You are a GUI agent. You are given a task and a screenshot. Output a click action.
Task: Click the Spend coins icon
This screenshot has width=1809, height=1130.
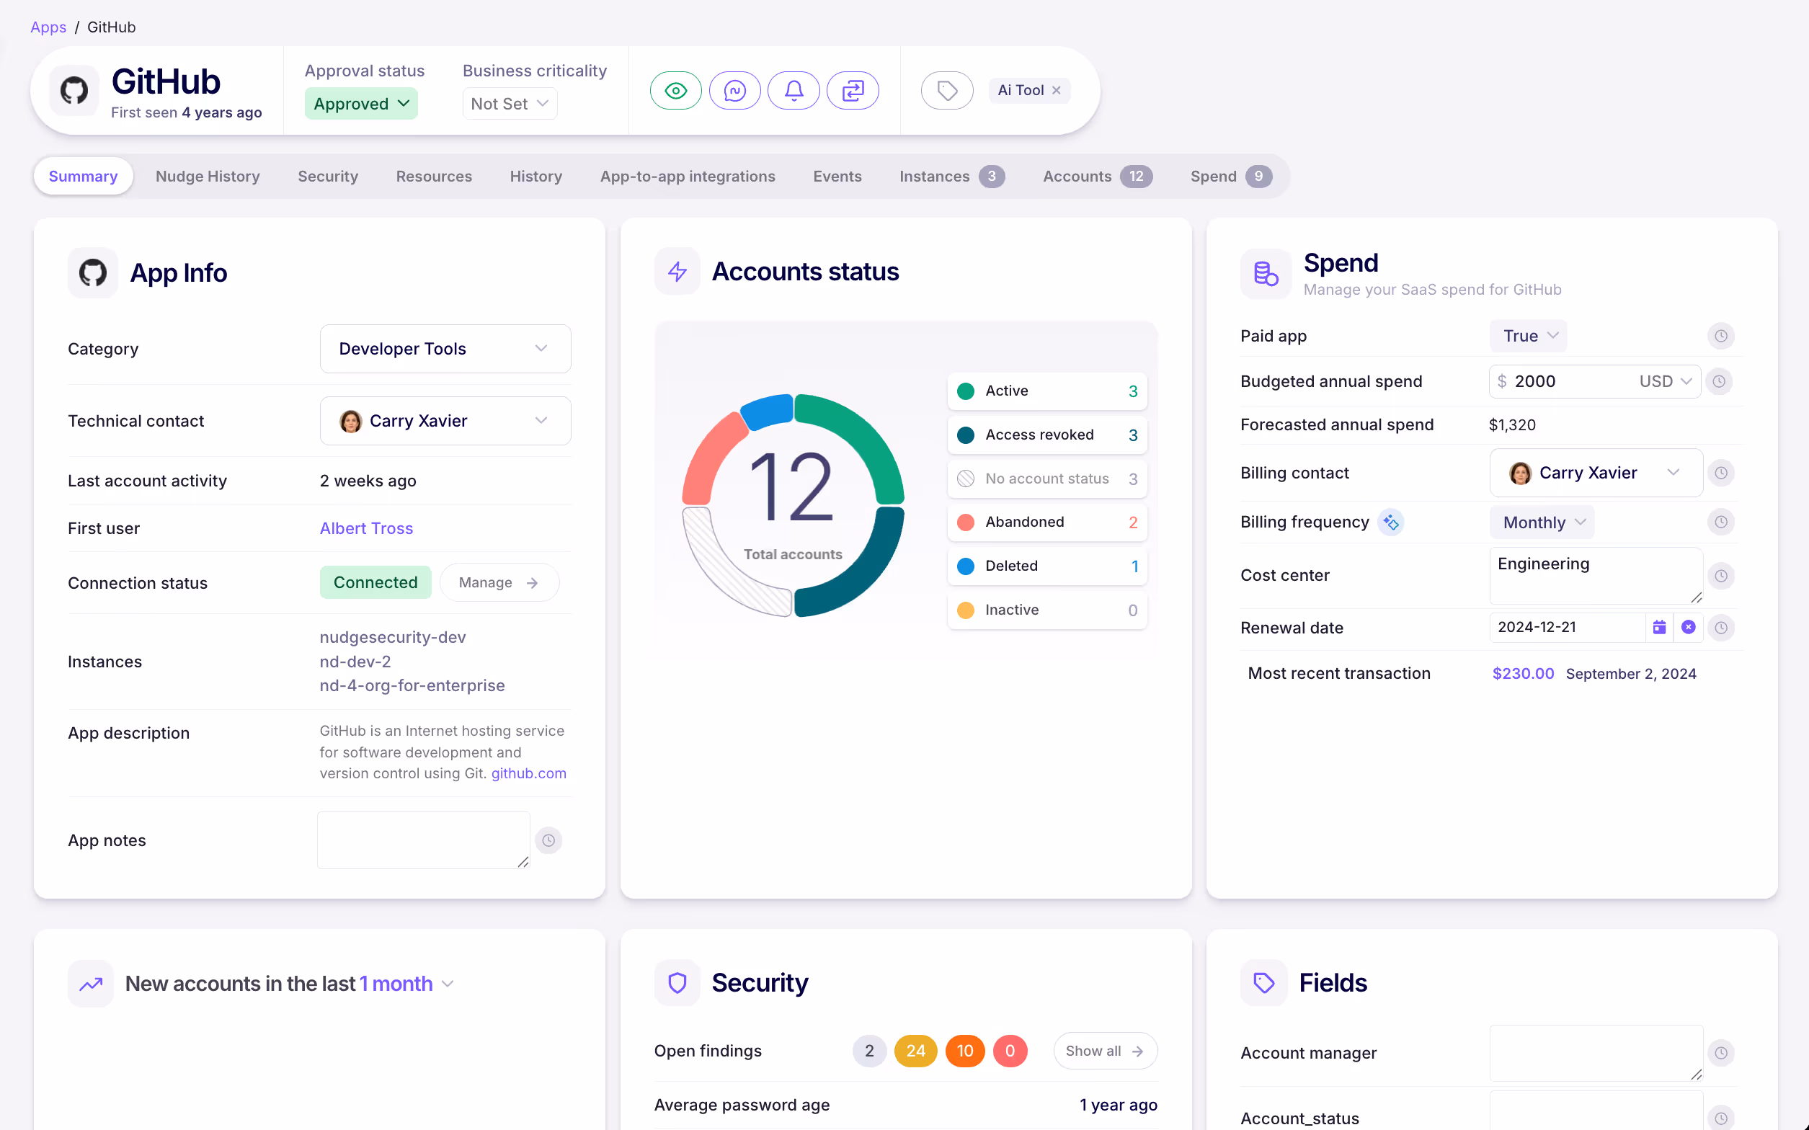1266,274
